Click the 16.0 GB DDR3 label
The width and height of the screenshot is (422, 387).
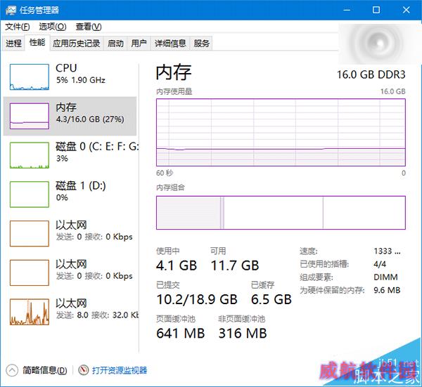tap(371, 74)
